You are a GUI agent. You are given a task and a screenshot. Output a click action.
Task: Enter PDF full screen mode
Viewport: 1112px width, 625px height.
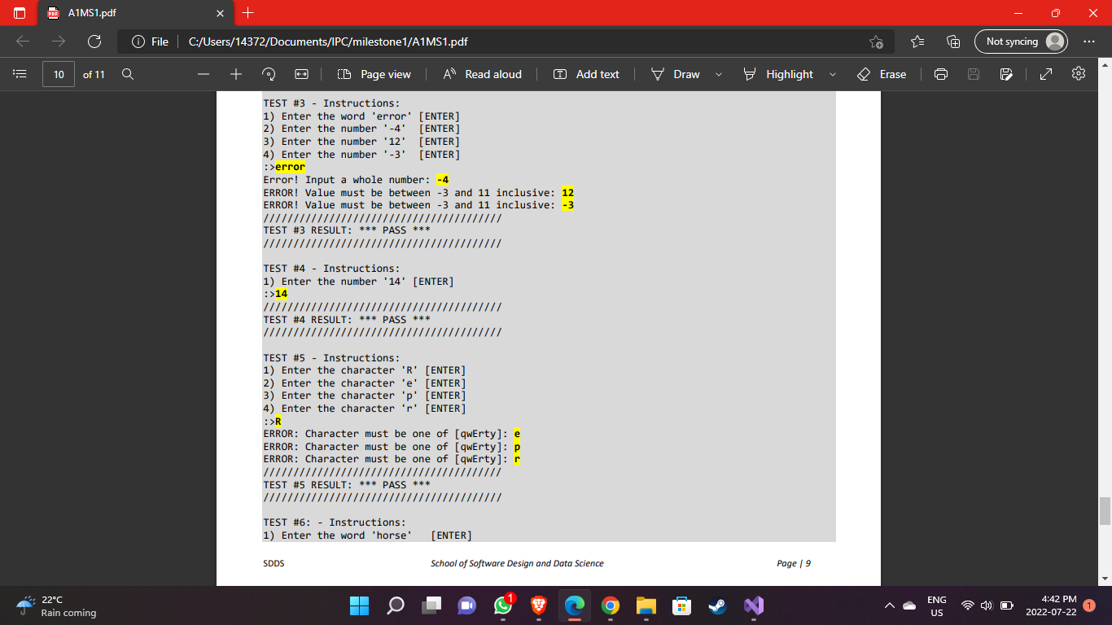click(x=1047, y=74)
